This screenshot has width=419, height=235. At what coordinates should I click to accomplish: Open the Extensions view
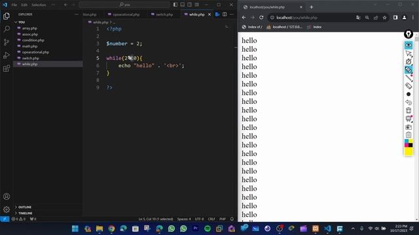tap(7, 69)
